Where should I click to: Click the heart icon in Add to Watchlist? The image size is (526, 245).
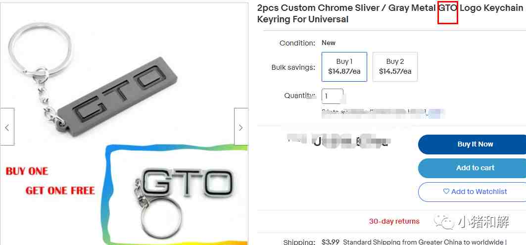click(x=446, y=192)
